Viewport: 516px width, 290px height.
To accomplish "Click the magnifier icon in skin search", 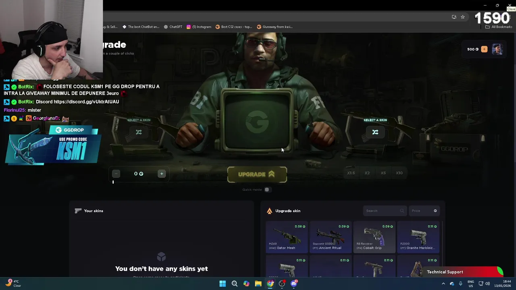I will (x=402, y=211).
